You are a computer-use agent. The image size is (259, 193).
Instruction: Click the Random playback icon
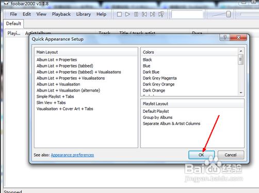click(161, 14)
